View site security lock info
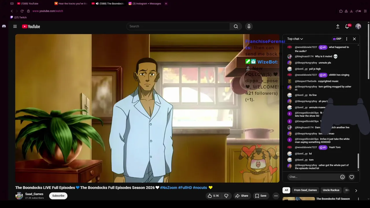Viewport: 370px width, 208px height. point(28,11)
